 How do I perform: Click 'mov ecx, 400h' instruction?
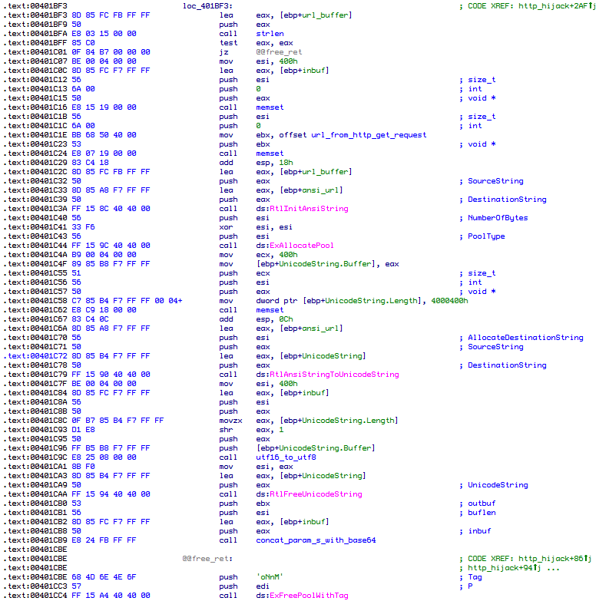[258, 255]
